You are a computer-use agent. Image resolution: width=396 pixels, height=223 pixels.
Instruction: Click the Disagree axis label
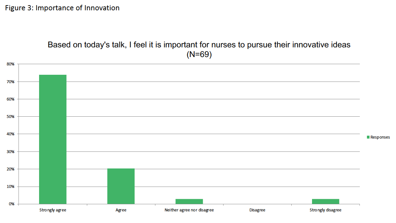click(x=257, y=210)
